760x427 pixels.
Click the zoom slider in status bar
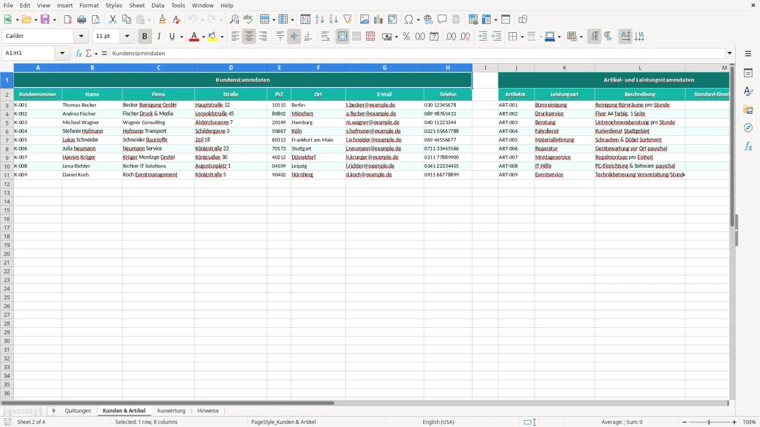[709, 422]
